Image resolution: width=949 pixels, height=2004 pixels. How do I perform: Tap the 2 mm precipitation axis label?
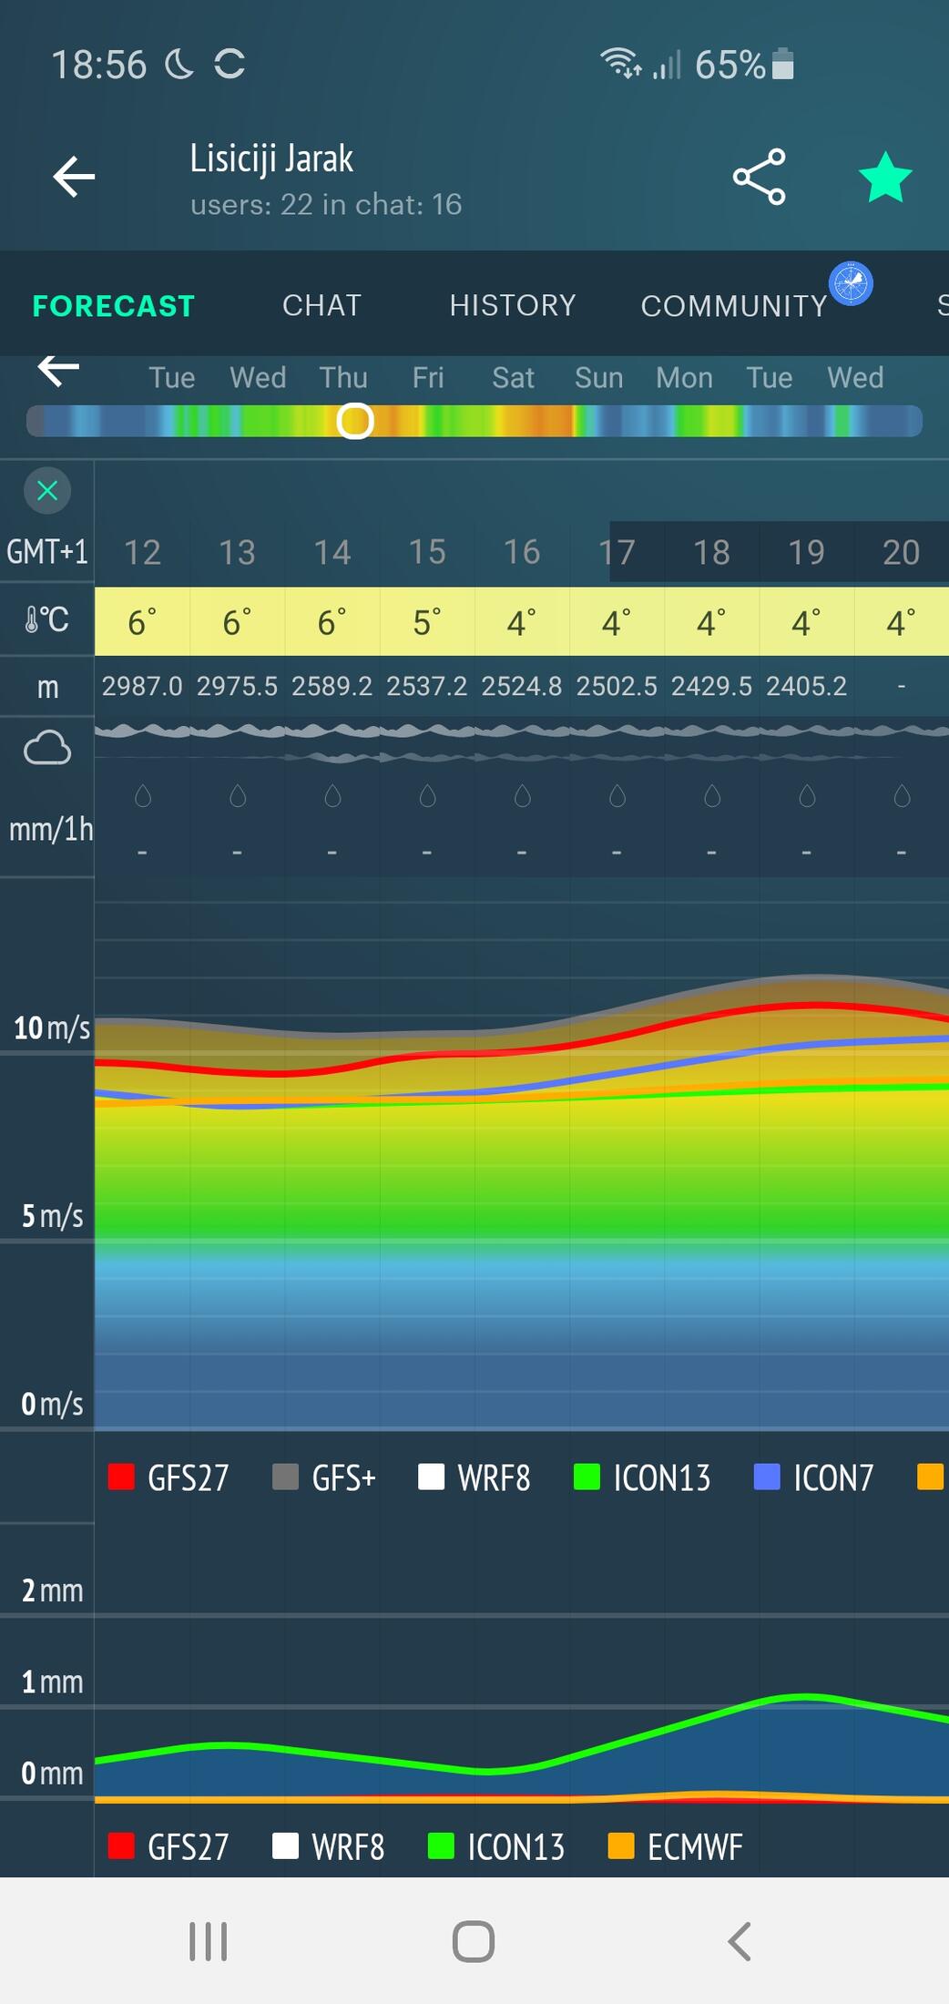[x=52, y=1590]
